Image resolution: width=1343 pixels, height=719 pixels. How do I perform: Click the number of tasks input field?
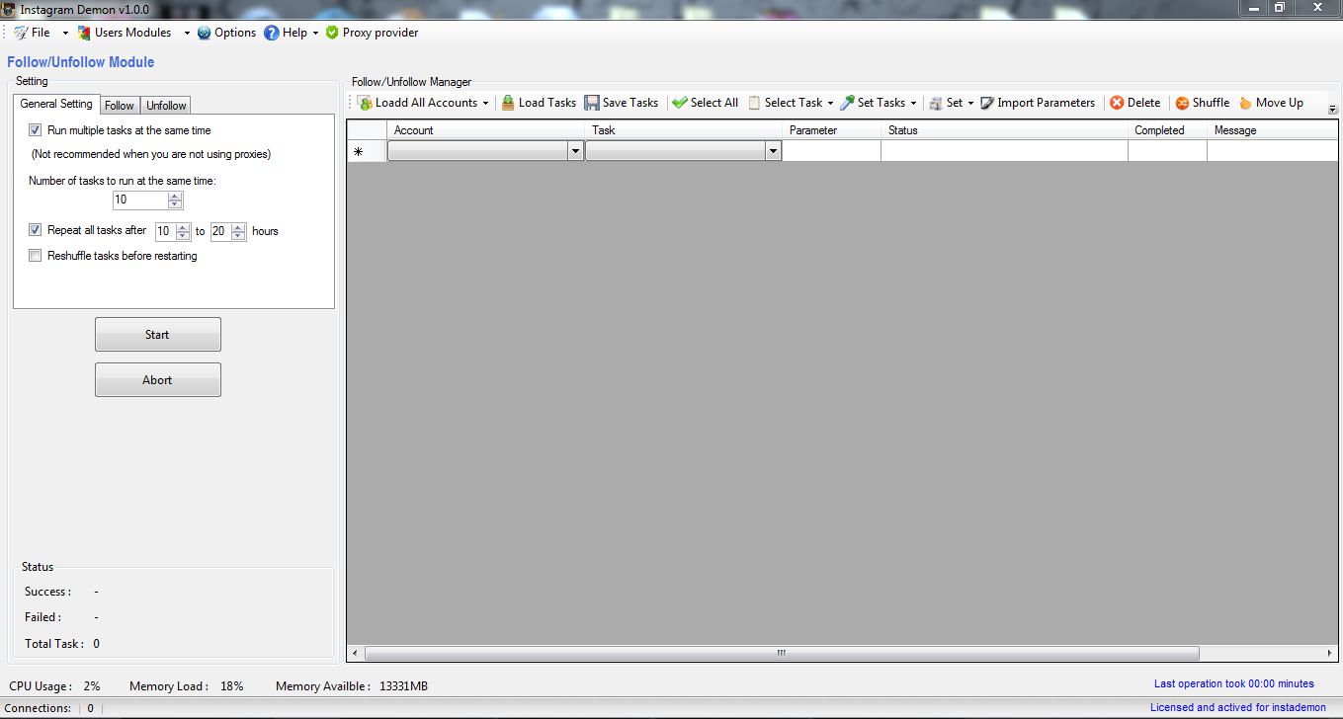[x=140, y=200]
